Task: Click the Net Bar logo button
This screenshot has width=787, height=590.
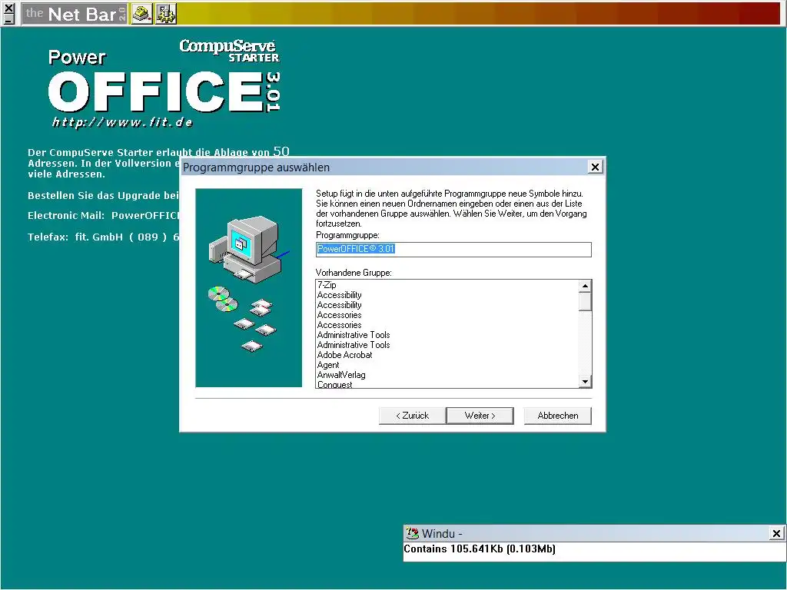Action: 75,14
